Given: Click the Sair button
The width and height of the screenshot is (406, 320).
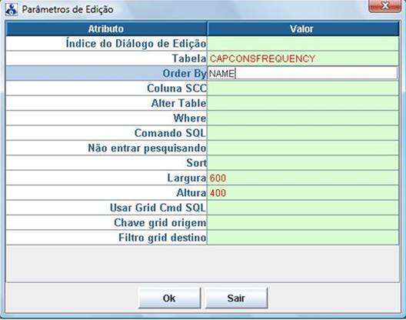Looking at the screenshot, I should point(236,298).
